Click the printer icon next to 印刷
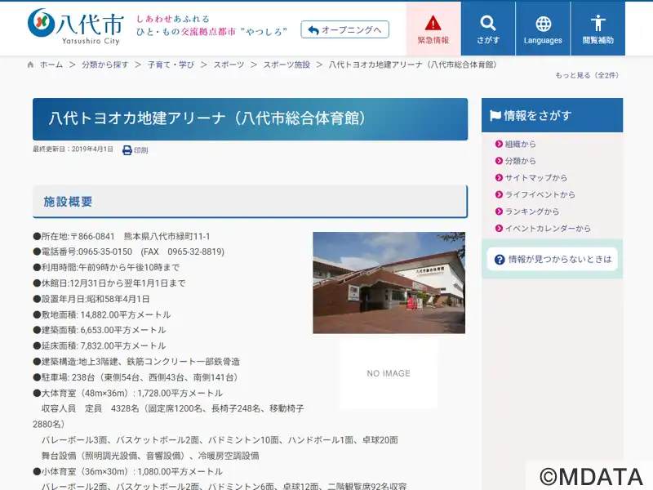The width and height of the screenshot is (653, 490). click(x=127, y=150)
